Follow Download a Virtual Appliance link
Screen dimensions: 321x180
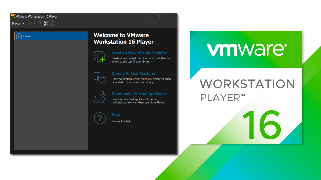[x=139, y=94]
